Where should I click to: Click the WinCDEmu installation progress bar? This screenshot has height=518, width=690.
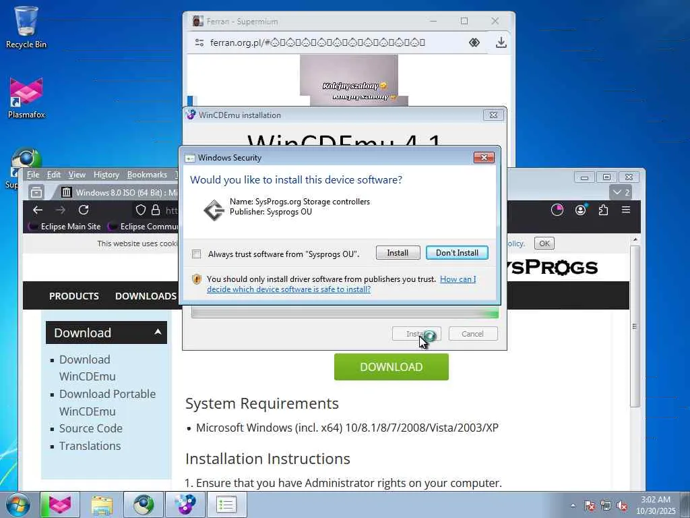point(345,313)
